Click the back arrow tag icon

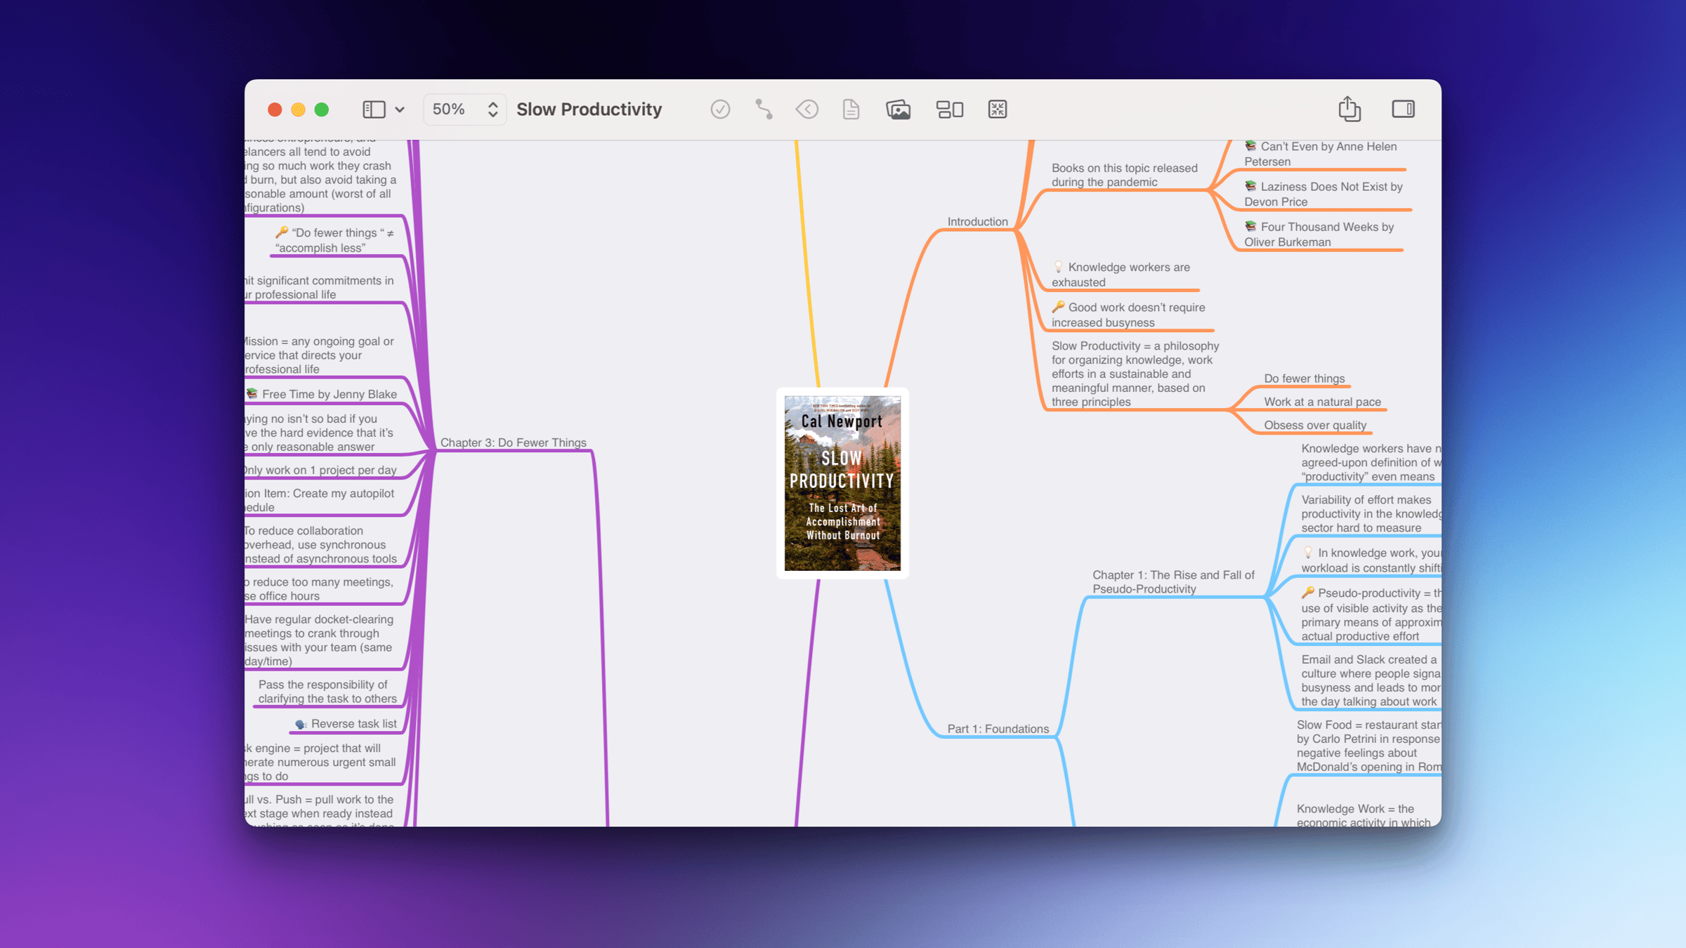pyautogui.click(x=807, y=110)
